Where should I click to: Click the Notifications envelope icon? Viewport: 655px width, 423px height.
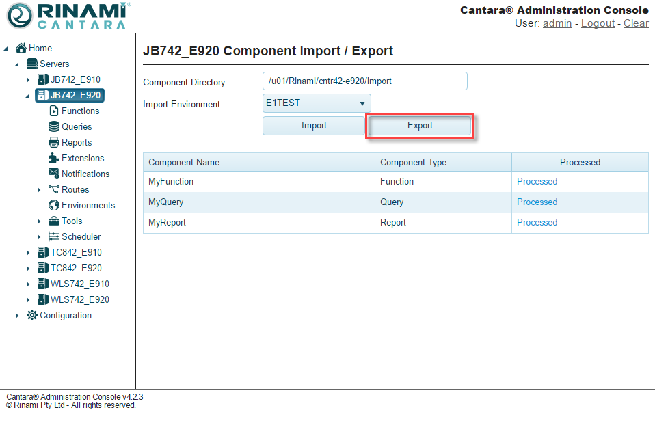(x=54, y=174)
